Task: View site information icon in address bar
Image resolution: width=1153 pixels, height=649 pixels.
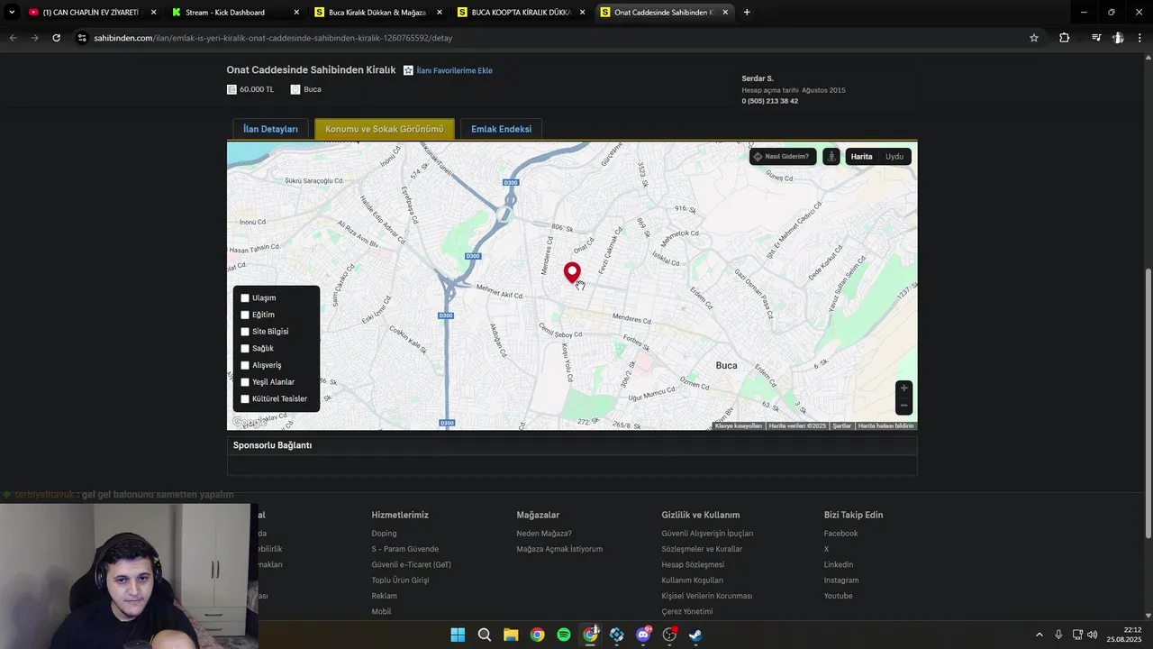Action: pos(82,38)
